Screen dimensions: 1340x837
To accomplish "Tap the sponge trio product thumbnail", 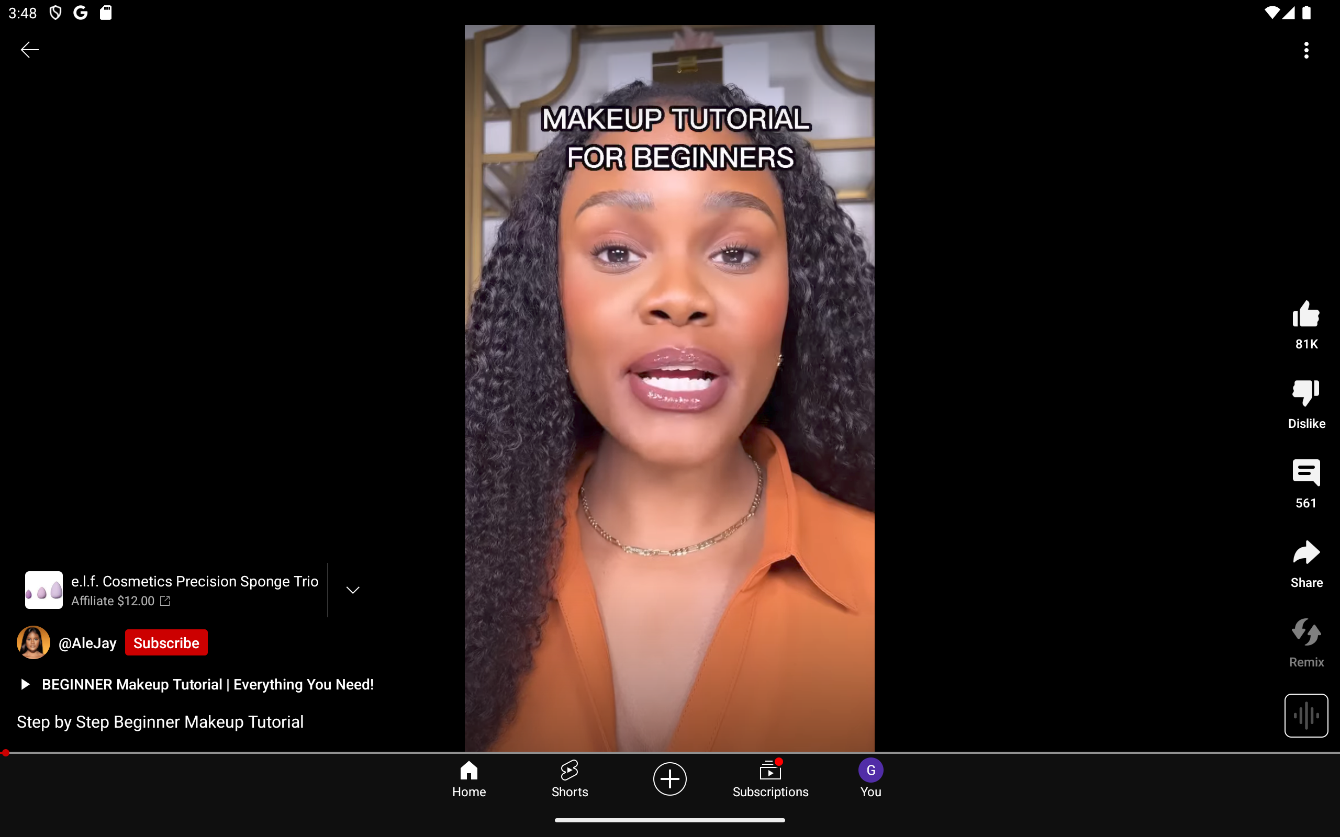I will tap(44, 590).
